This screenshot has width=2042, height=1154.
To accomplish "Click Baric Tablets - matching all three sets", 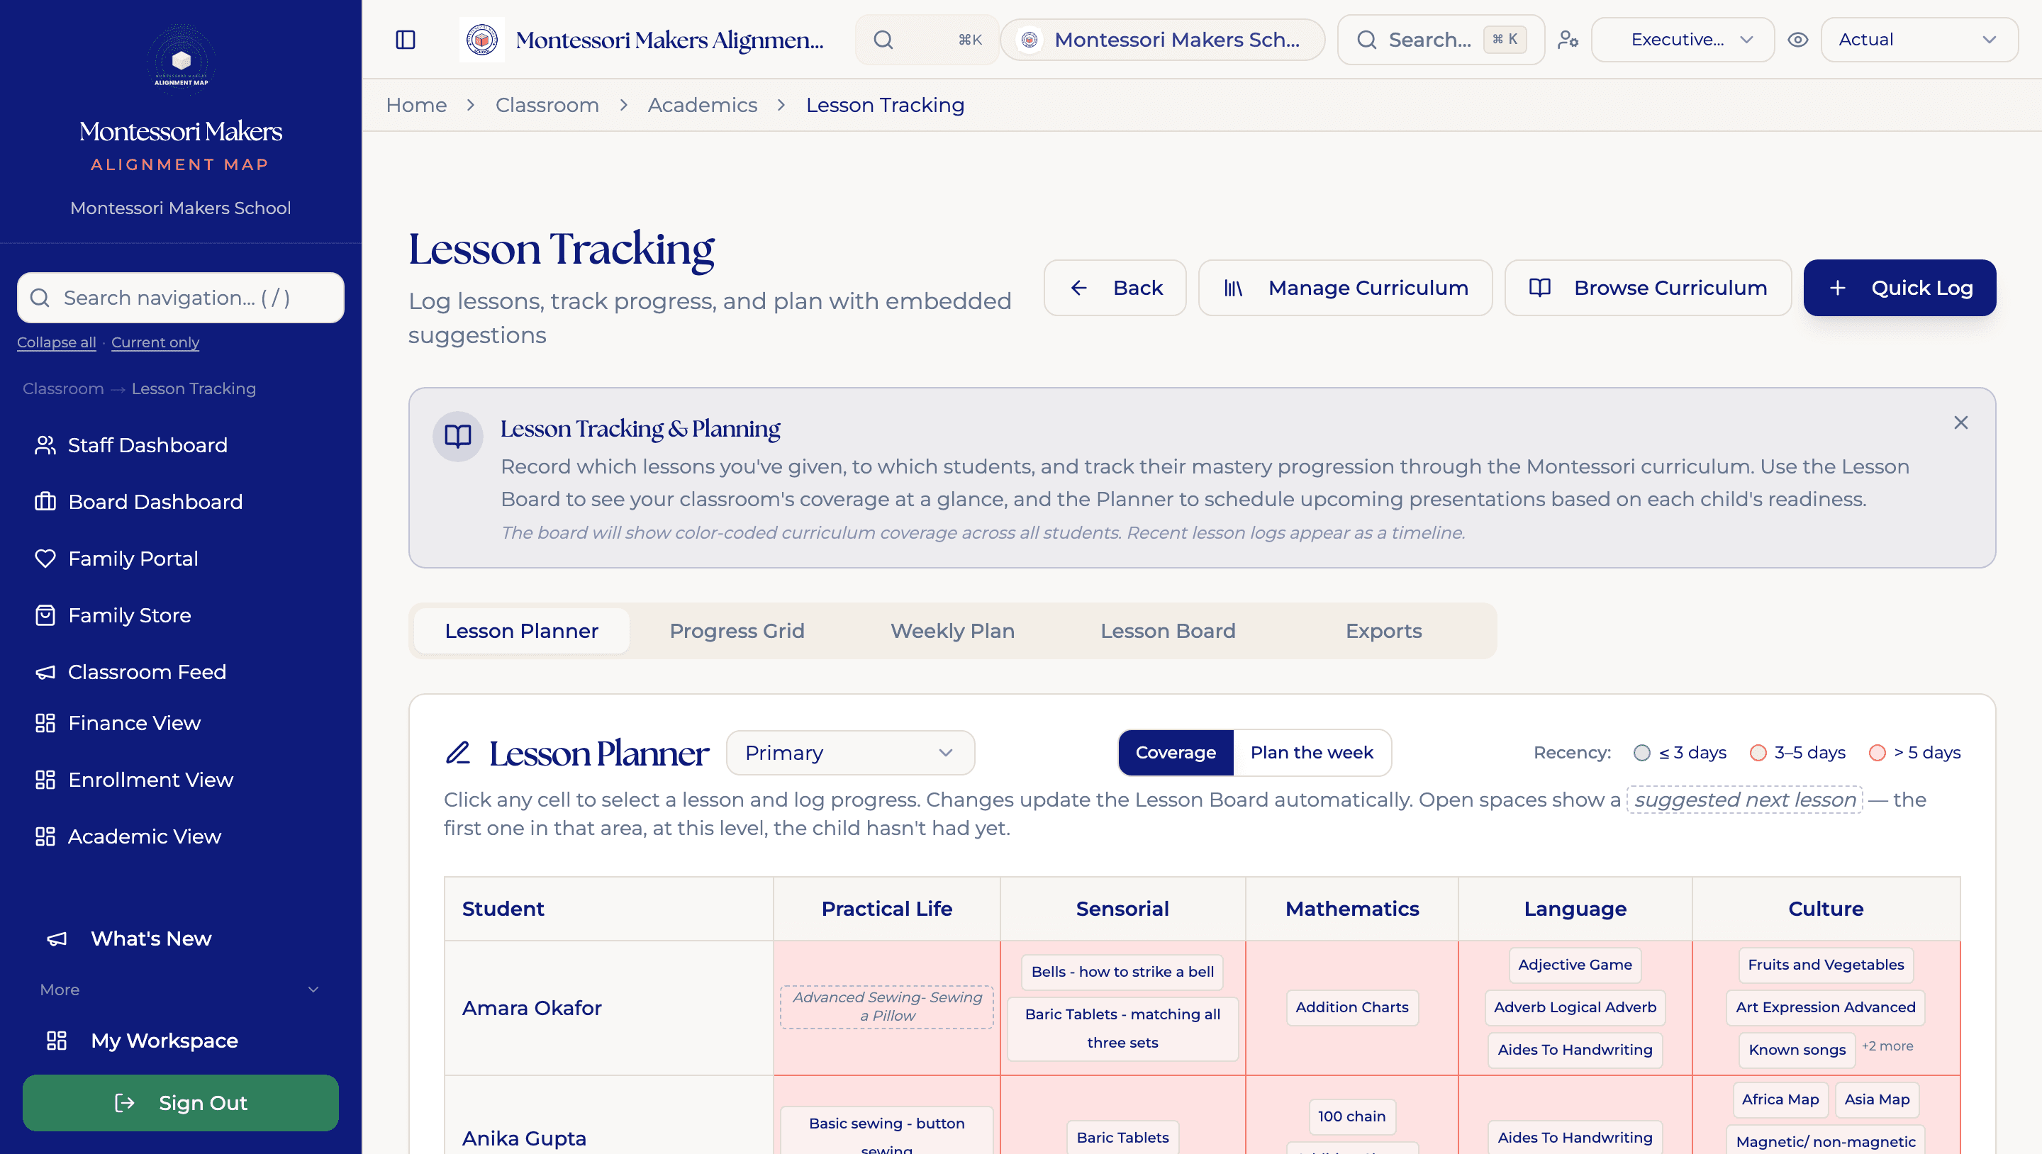I will coord(1122,1029).
